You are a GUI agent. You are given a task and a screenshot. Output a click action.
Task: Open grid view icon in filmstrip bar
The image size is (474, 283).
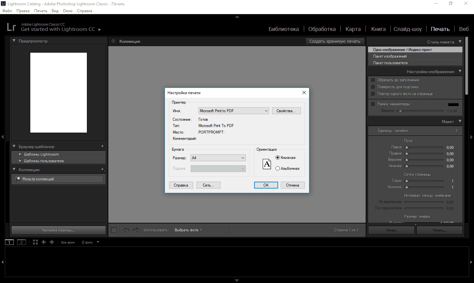36,242
